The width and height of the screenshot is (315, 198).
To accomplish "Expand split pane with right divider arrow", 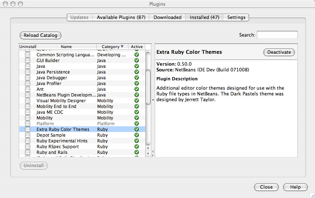I will [153, 155].
